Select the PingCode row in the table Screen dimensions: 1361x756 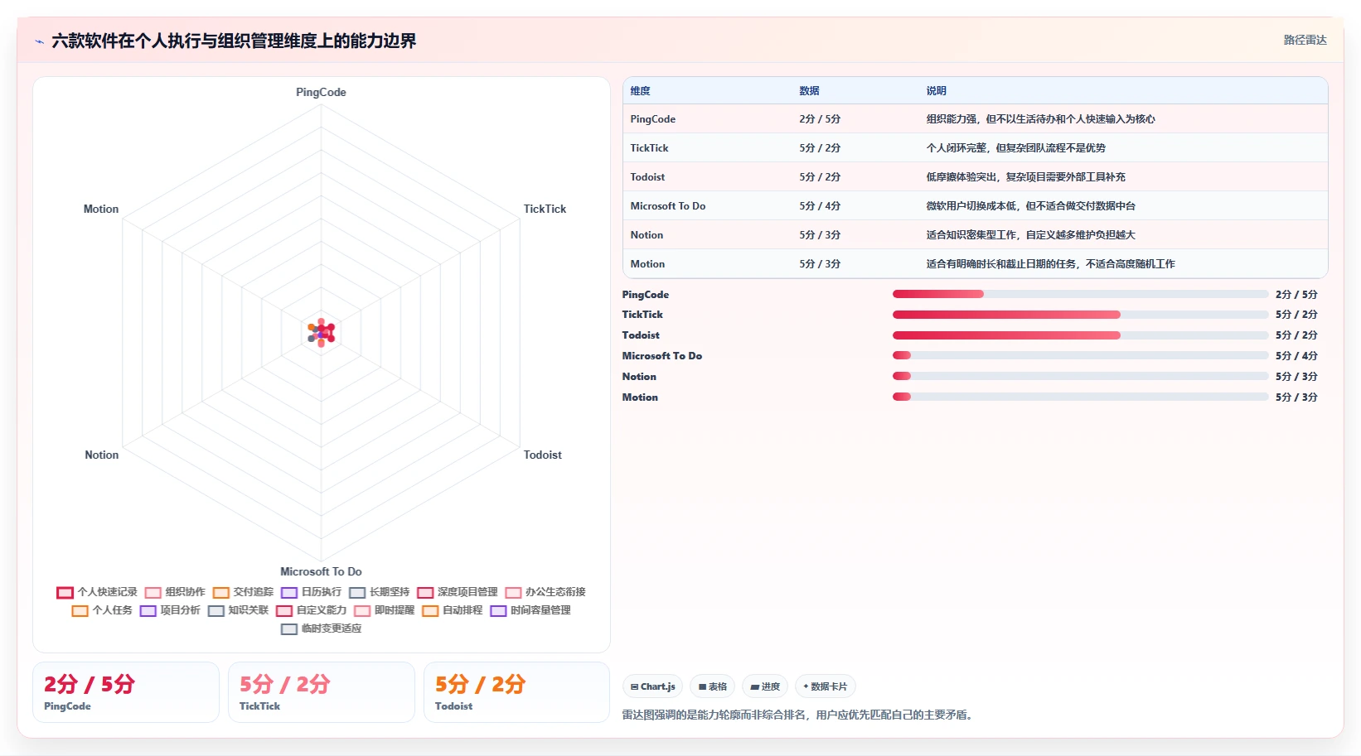(976, 119)
